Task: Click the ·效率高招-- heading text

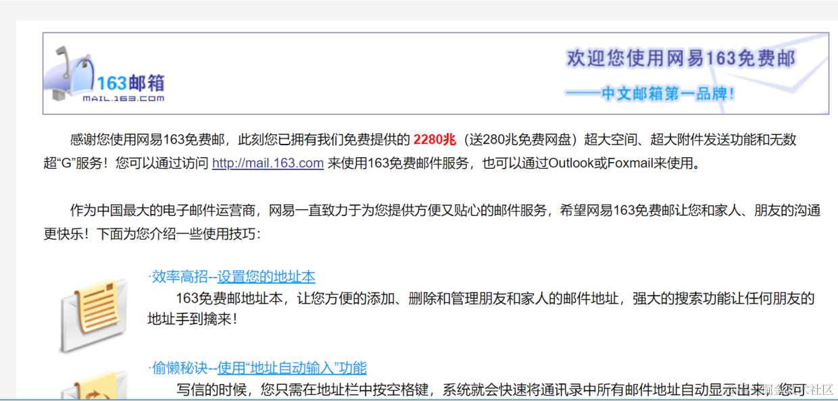Action: [182, 277]
